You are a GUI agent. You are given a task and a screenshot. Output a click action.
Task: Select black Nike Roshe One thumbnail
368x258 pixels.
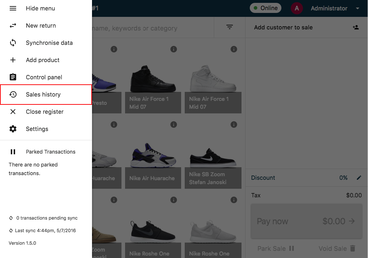pyautogui.click(x=153, y=231)
